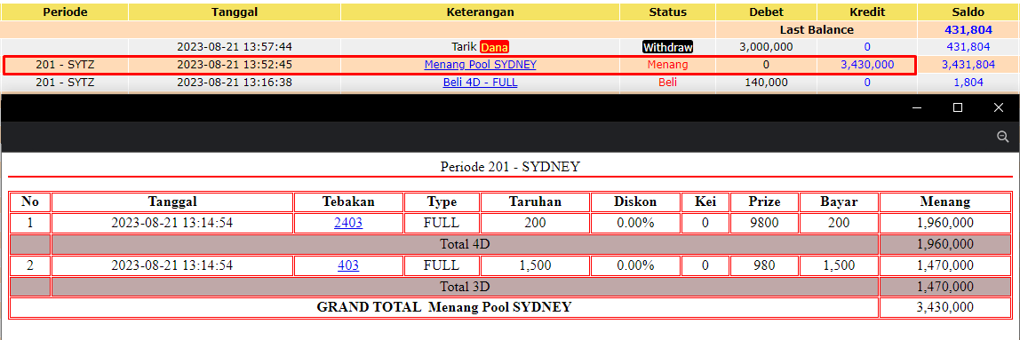Click saldo 1,804 in Beli row

[x=968, y=82]
